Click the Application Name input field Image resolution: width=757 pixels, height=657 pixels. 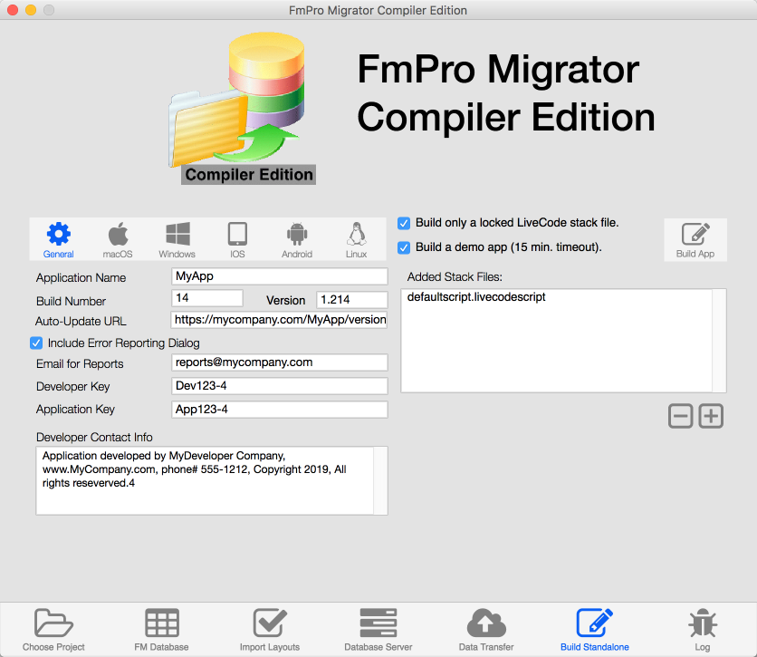pyautogui.click(x=279, y=276)
